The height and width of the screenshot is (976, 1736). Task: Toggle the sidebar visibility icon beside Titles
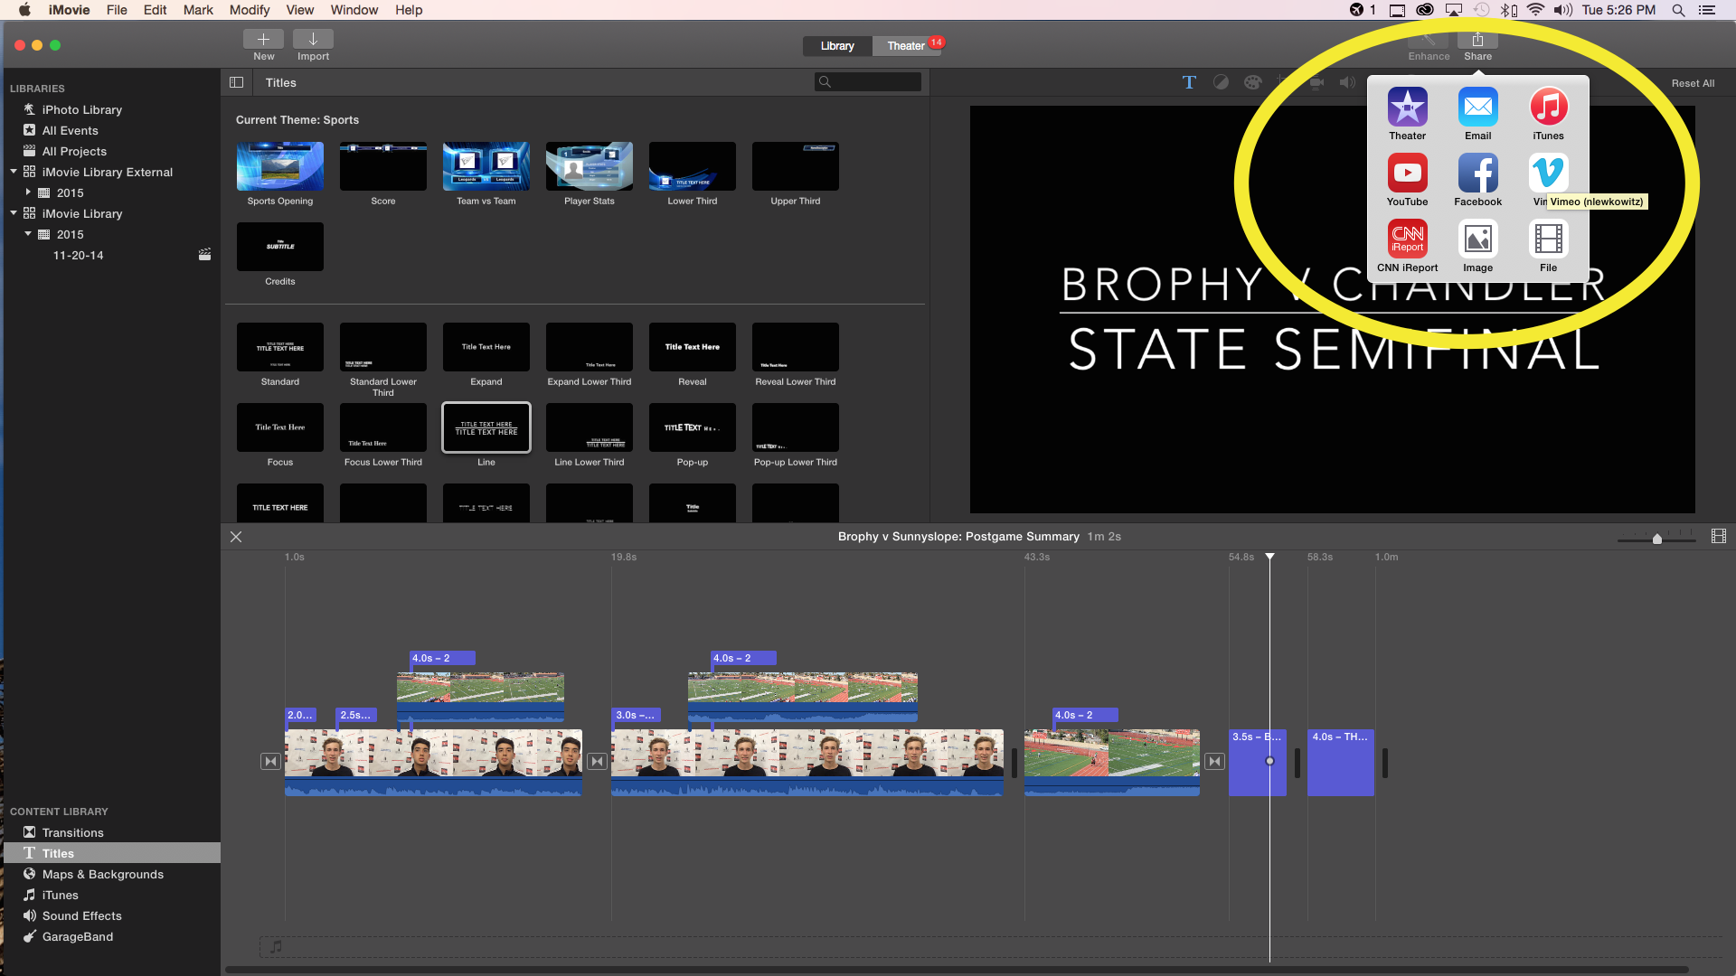[236, 82]
